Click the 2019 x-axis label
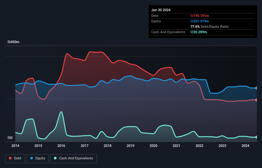 [131, 146]
